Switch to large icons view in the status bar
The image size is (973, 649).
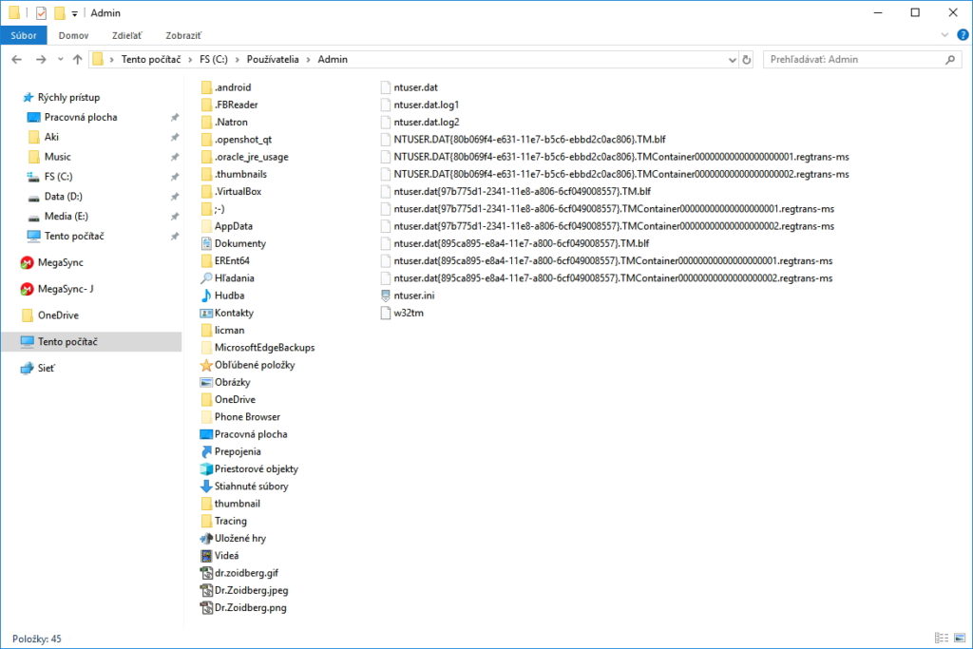pos(959,639)
